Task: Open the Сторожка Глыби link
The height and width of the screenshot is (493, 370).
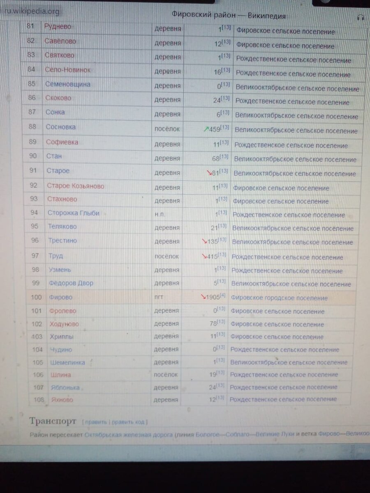Action: coord(74,213)
